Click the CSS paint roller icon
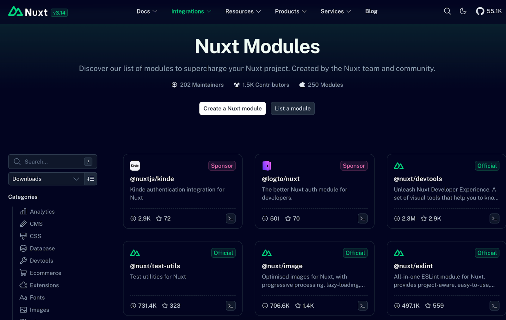Image resolution: width=506 pixels, height=320 pixels. click(23, 236)
